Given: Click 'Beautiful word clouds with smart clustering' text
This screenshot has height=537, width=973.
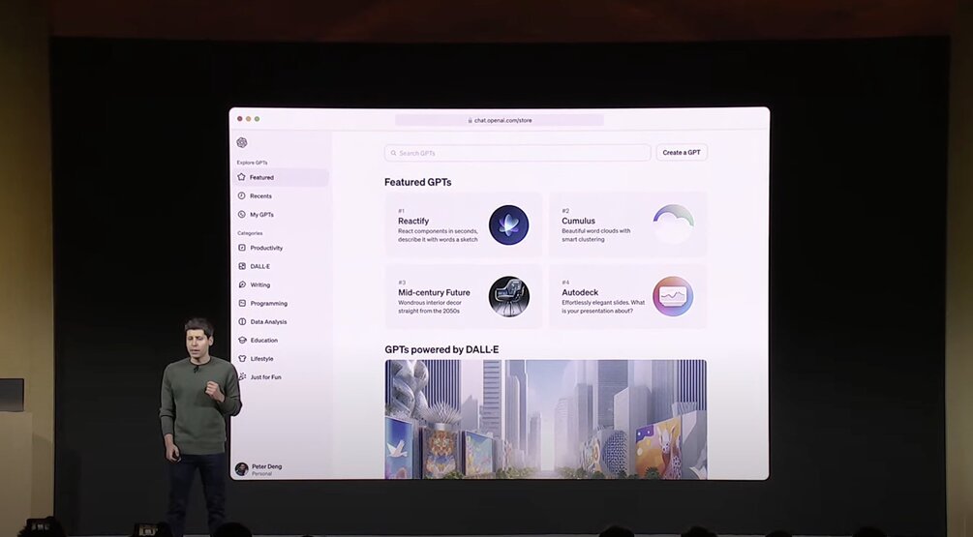Looking at the screenshot, I should (x=595, y=235).
